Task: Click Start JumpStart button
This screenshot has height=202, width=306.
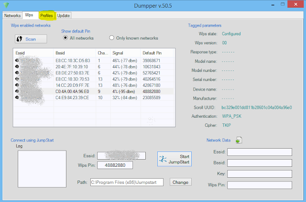Action: click(175, 159)
